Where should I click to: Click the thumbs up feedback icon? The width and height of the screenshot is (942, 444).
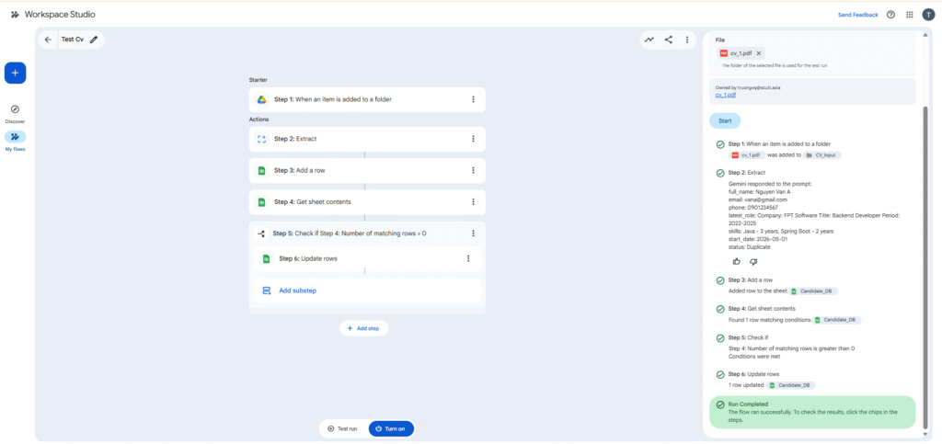736,261
